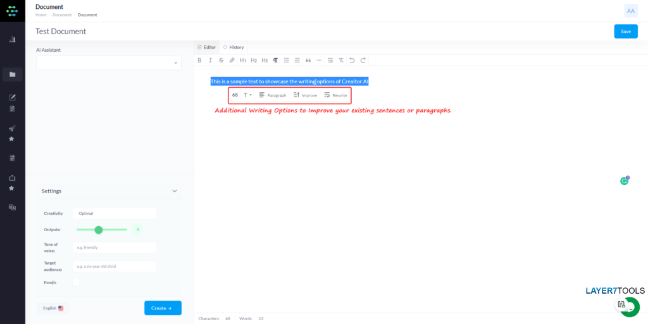The height and width of the screenshot is (324, 648).
Task: Switch to the History tab
Action: click(x=234, y=47)
